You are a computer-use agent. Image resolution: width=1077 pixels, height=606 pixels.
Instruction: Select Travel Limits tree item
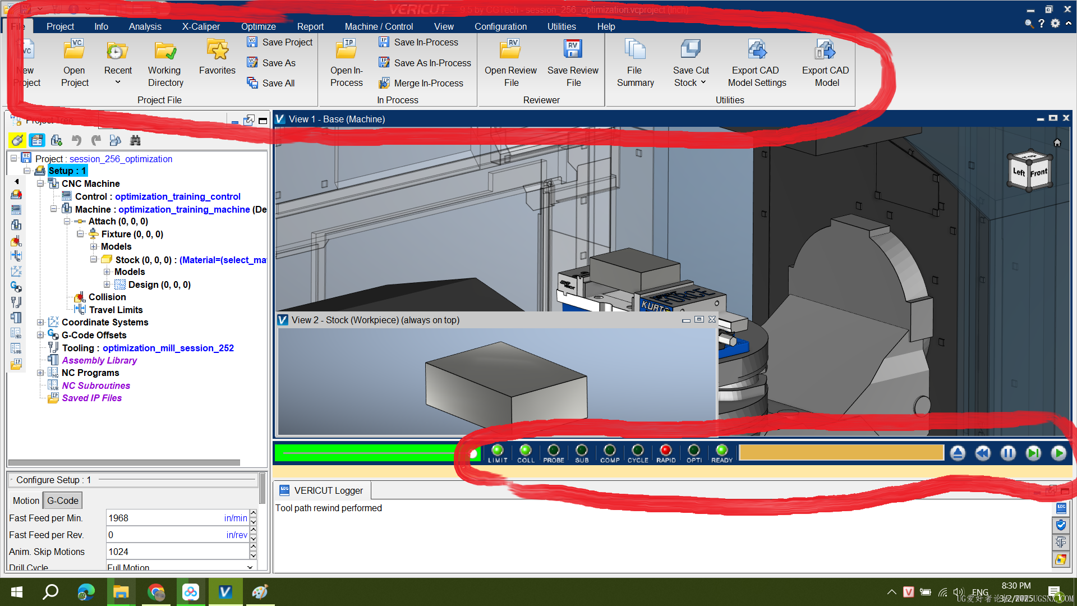click(116, 310)
